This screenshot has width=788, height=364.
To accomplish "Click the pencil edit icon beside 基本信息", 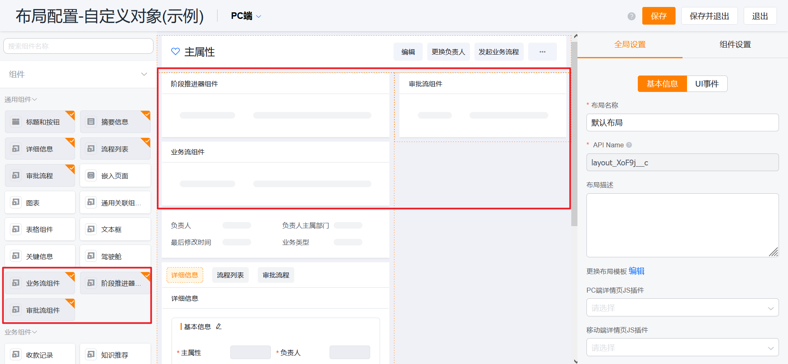I will [x=218, y=327].
